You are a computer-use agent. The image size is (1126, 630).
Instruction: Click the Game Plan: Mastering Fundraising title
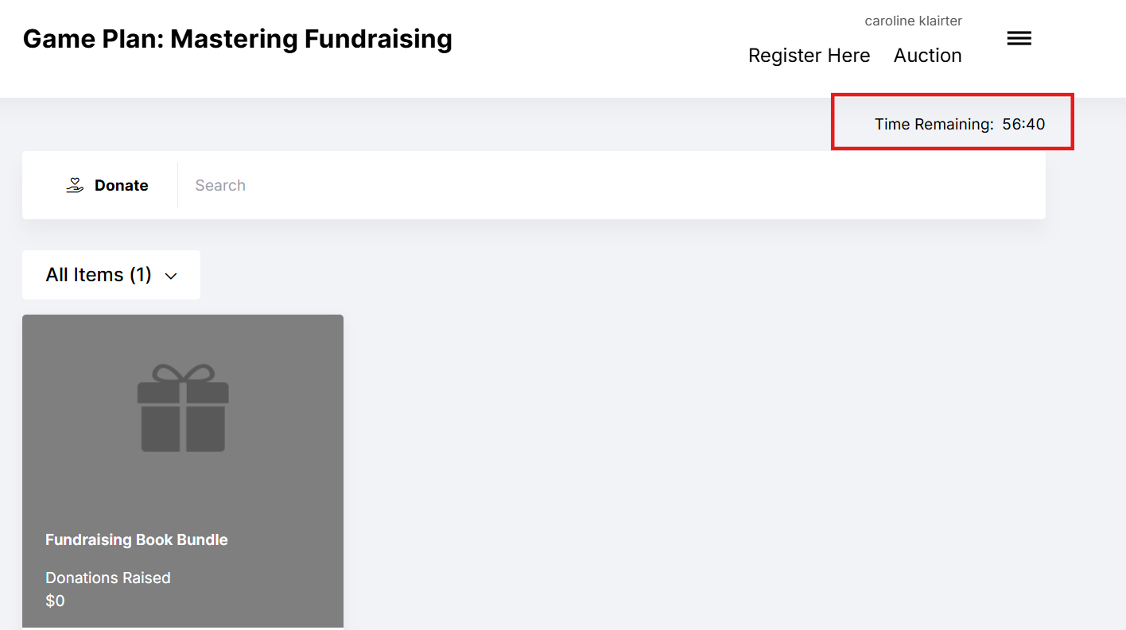pos(237,38)
